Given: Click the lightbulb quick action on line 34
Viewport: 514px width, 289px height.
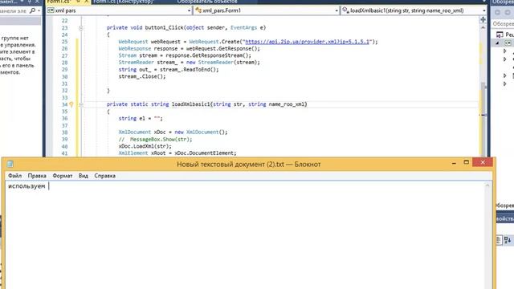Looking at the screenshot, I should pos(71,104).
